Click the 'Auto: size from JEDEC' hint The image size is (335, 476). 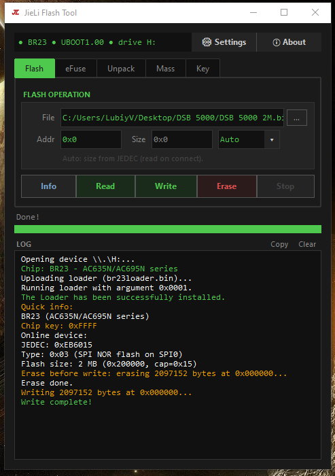click(x=133, y=158)
